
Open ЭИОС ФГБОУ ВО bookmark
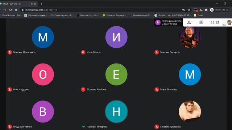pos(179,15)
